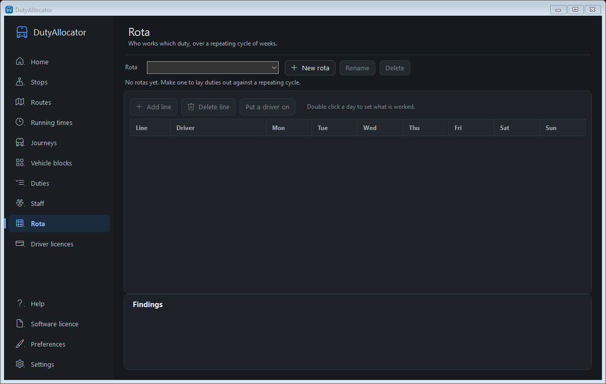Minimize the DutyAllocator window
Screen dimensions: 606x384
tap(558, 10)
